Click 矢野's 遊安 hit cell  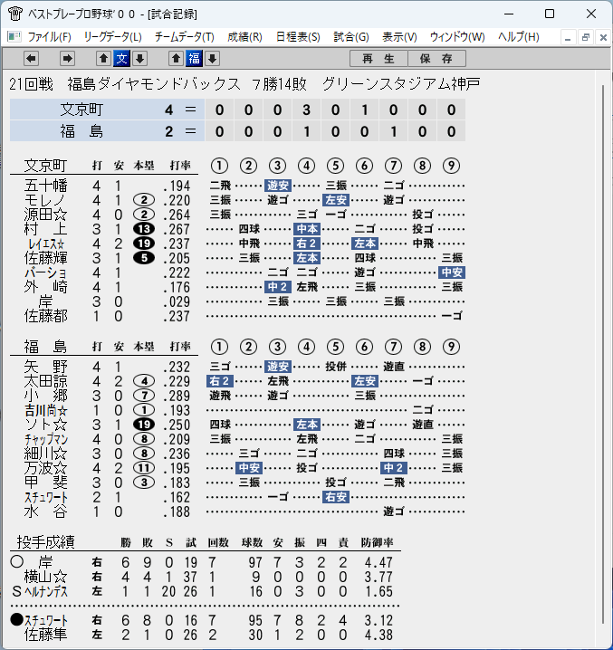pos(277,367)
